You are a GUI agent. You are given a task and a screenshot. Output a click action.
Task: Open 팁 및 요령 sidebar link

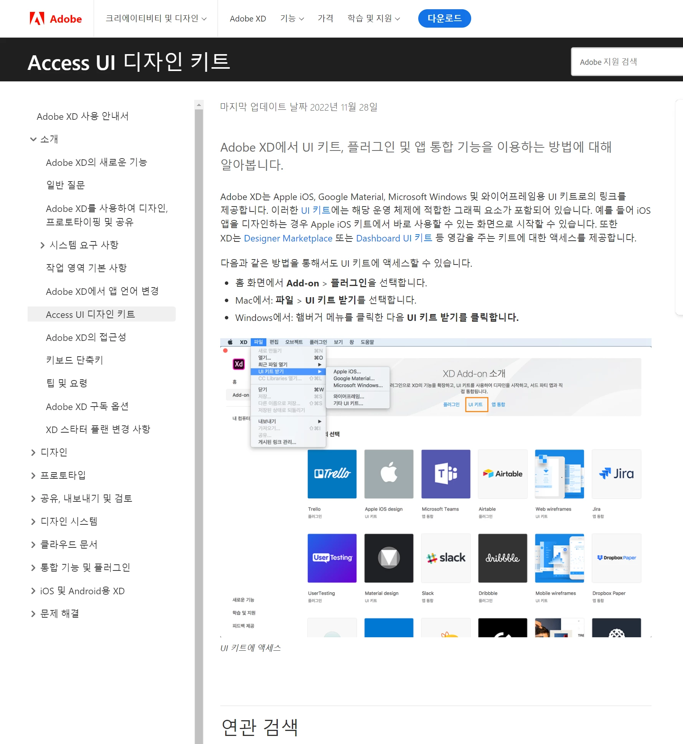tap(67, 383)
